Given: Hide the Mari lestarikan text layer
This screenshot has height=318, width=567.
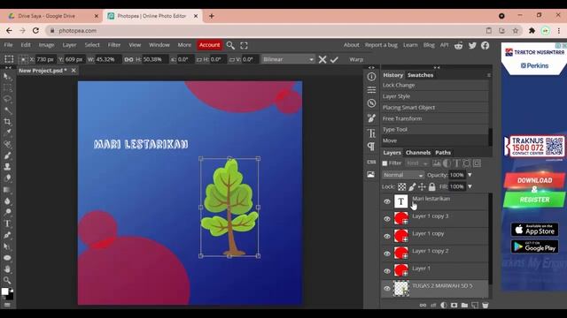Looking at the screenshot, I should pyautogui.click(x=387, y=201).
